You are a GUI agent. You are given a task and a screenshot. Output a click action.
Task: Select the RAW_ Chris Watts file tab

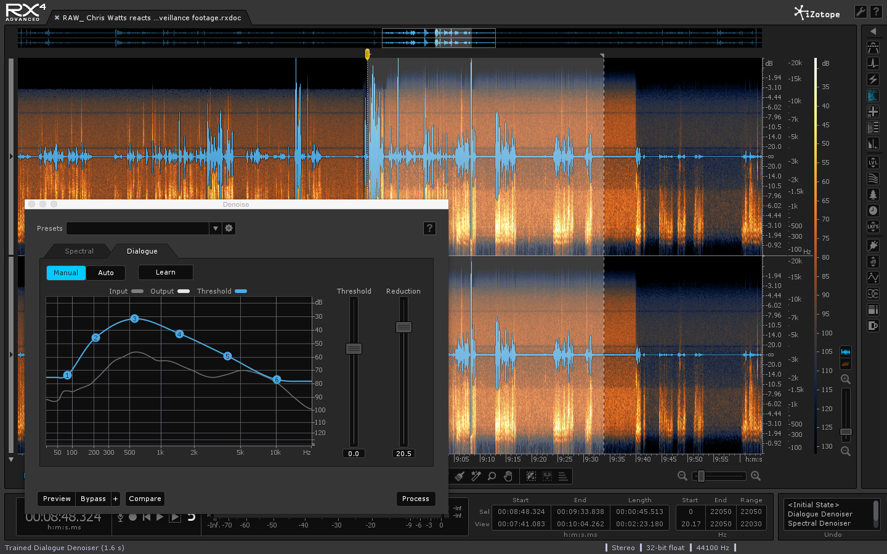tap(152, 18)
